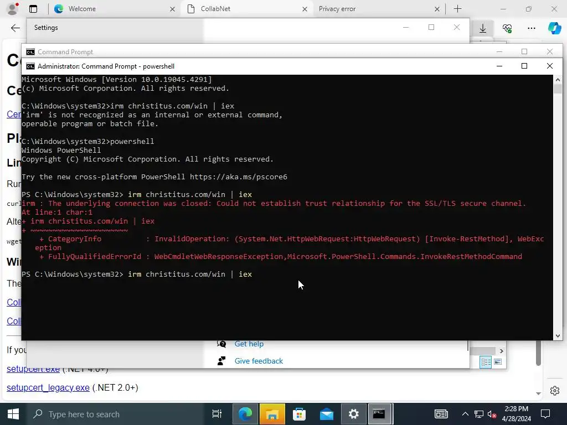Image resolution: width=567 pixels, height=425 pixels.
Task: Close the Privacy error tab
Action: pyautogui.click(x=437, y=9)
